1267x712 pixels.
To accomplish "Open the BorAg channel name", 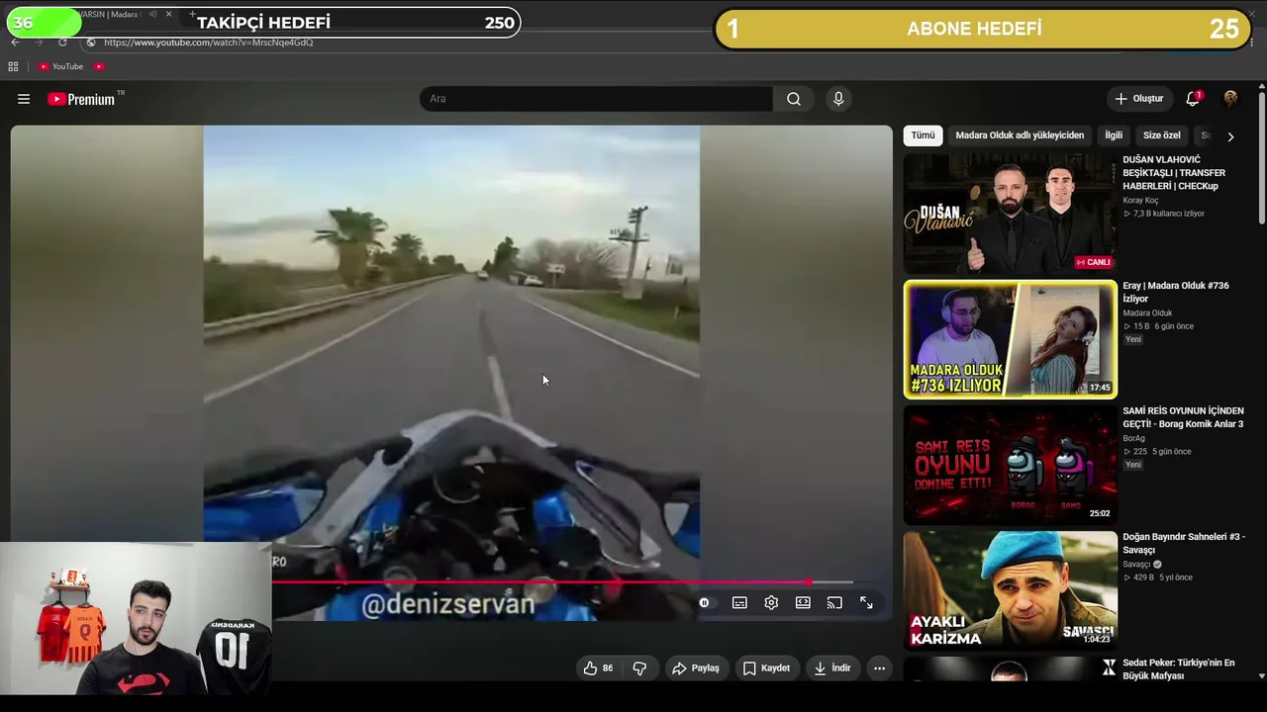I will (x=1133, y=439).
